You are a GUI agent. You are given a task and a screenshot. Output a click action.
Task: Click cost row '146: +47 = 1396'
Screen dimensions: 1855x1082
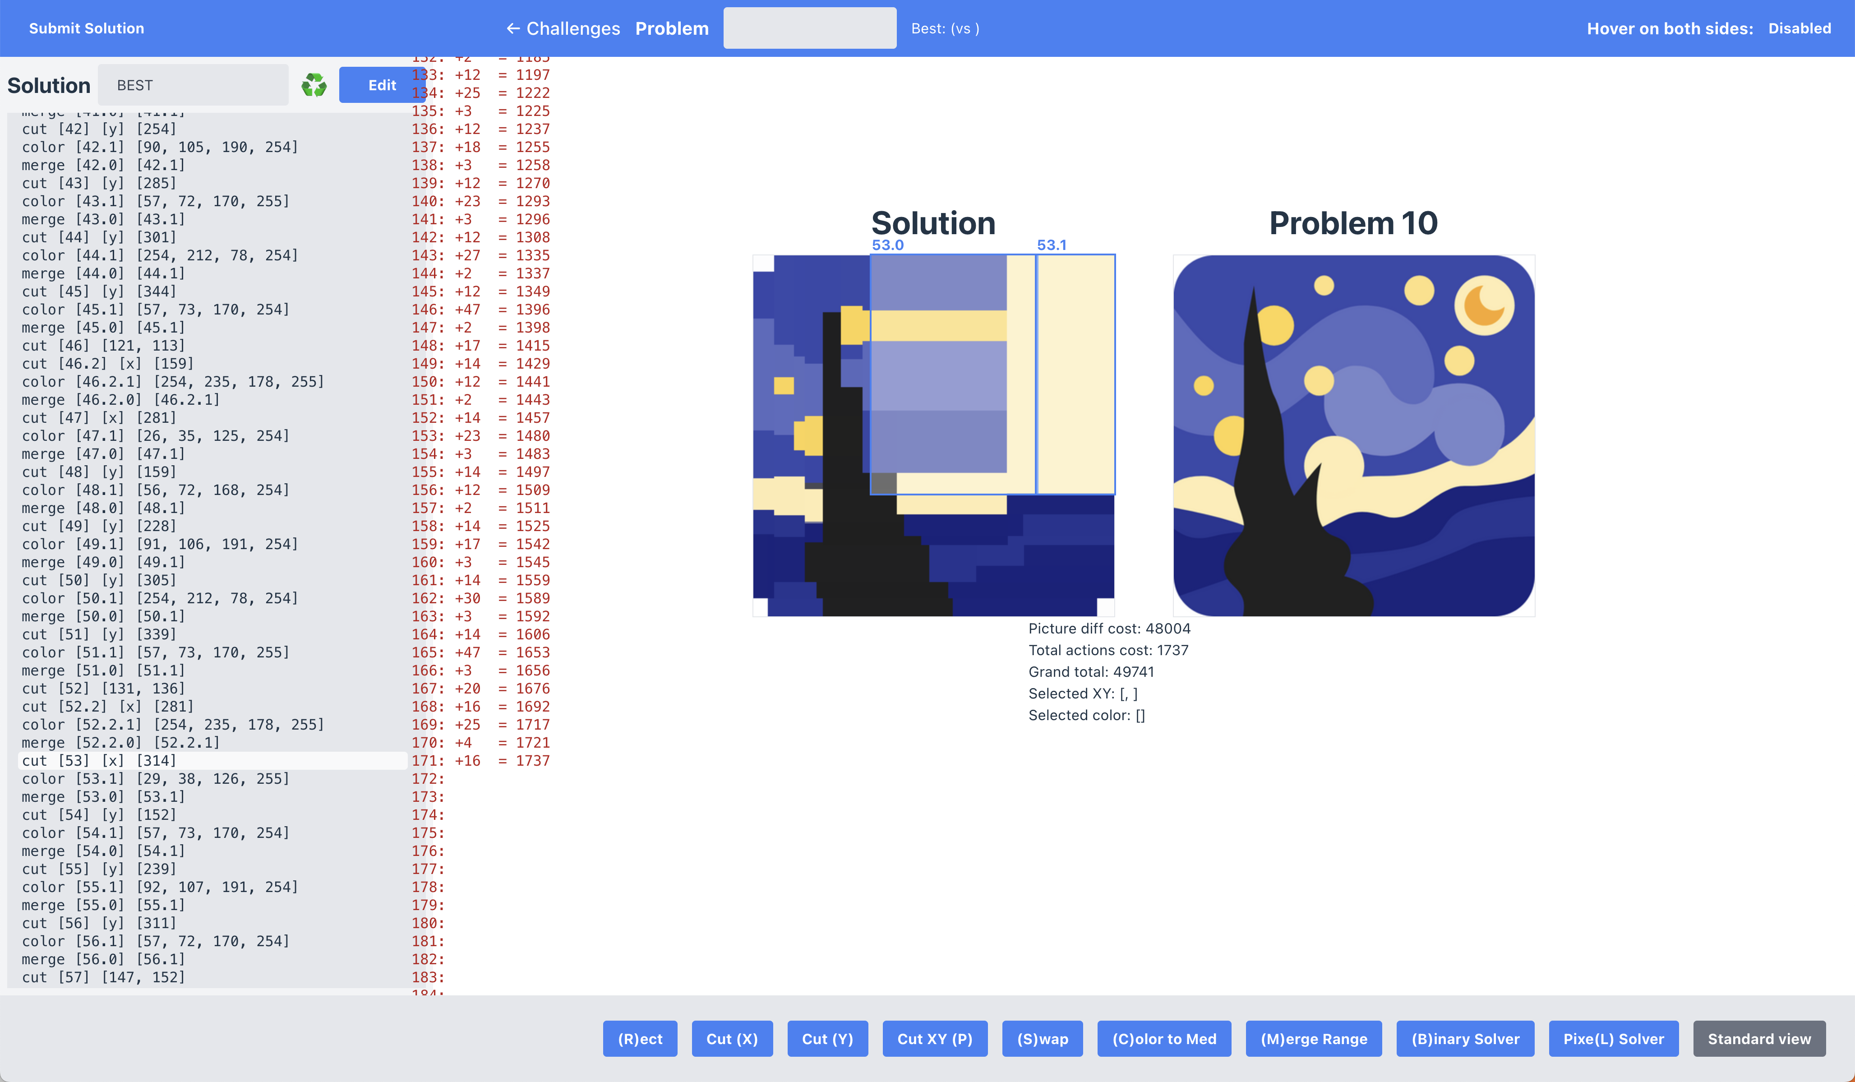[481, 309]
